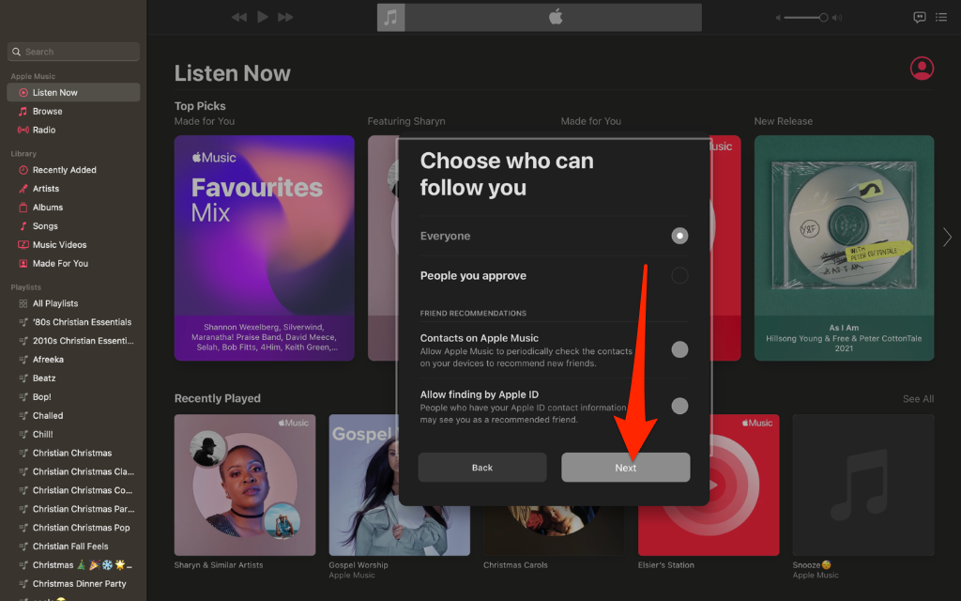The width and height of the screenshot is (961, 601).
Task: Open the Favourites Mix card
Action: coord(264,248)
